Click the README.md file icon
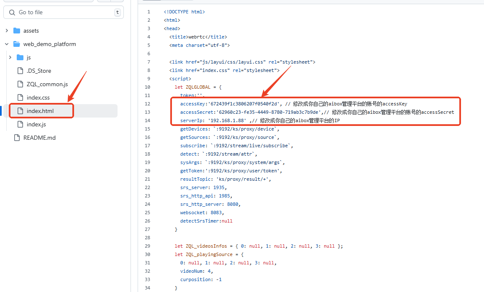This screenshot has height=292, width=484. (x=17, y=138)
